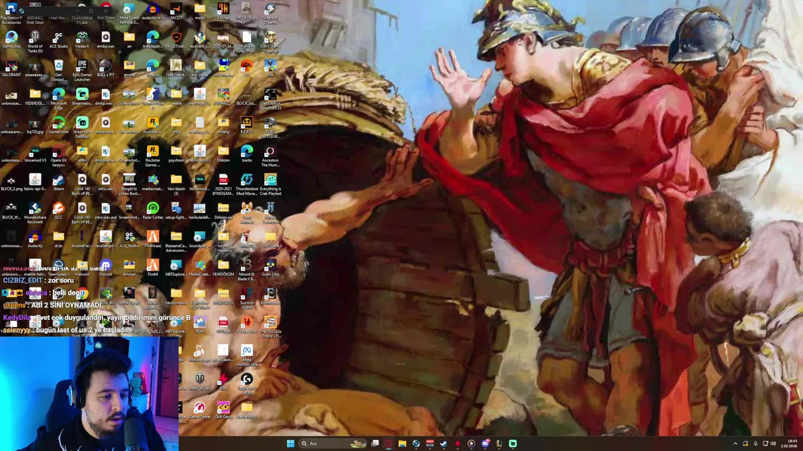Launch PUBG BATTLEGROUNDS from desktop

pos(270,126)
